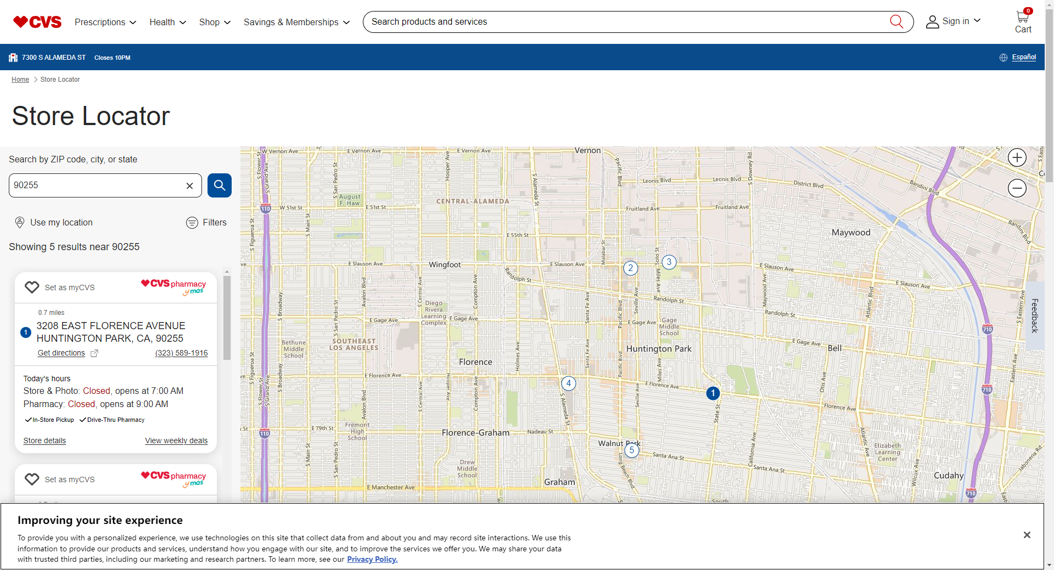Image resolution: width=1054 pixels, height=570 pixels.
Task: Click the external link icon by Get directions
Action: tap(94, 353)
